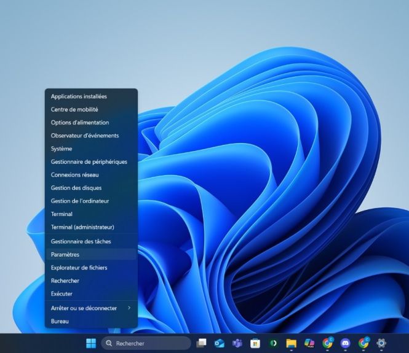Select the Système entry
This screenshot has width=409, height=353.
pos(91,149)
